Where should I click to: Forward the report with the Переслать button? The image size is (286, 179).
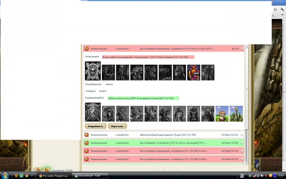[117, 126]
